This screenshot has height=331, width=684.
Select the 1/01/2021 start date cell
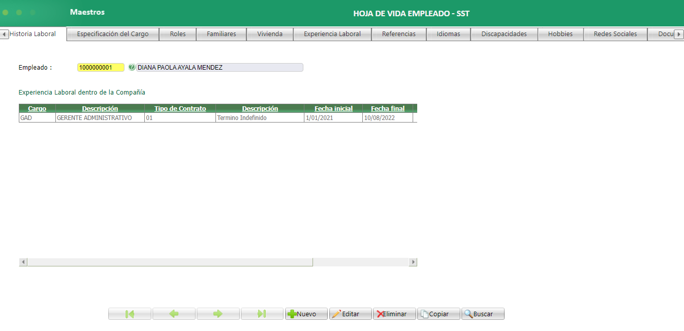point(333,117)
